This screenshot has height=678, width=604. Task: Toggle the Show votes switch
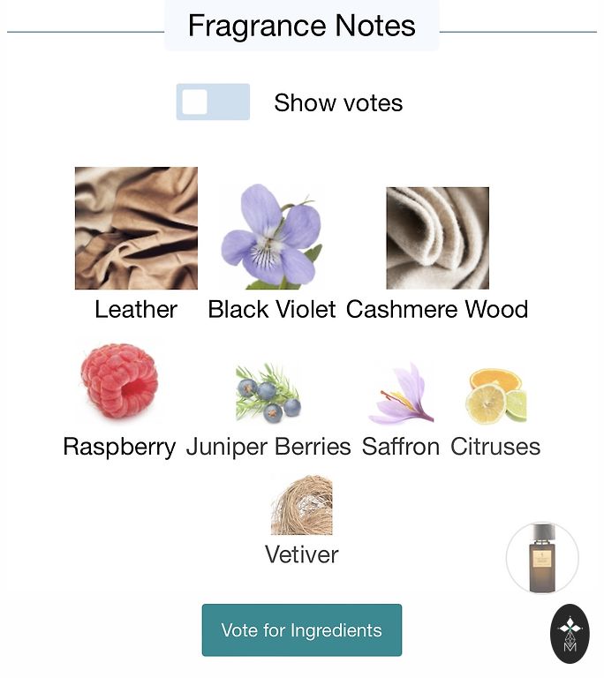213,102
